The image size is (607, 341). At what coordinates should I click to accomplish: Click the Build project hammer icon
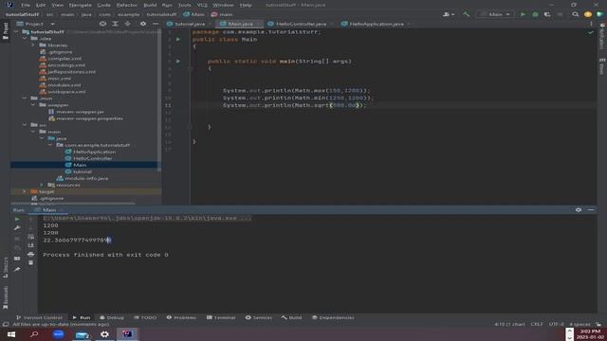pos(466,14)
